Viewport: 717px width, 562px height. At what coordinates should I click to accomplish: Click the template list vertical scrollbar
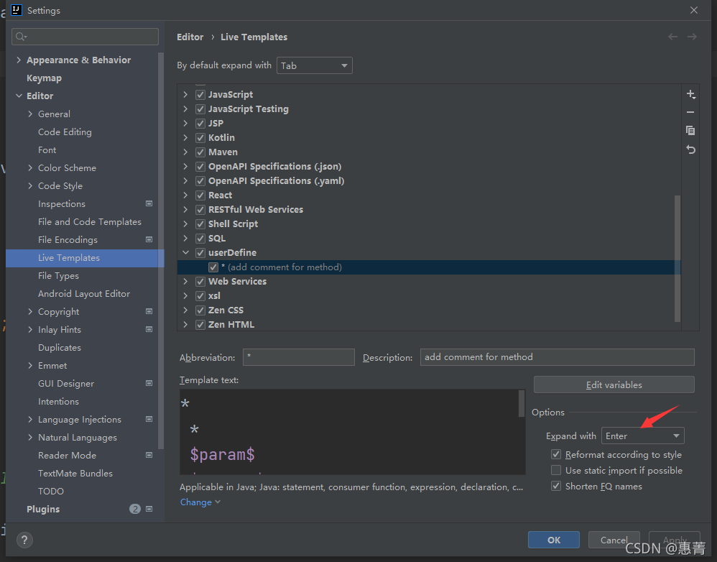tap(677, 259)
